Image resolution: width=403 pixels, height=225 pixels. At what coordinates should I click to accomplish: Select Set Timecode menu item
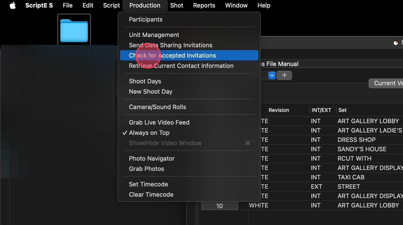pyautogui.click(x=148, y=184)
